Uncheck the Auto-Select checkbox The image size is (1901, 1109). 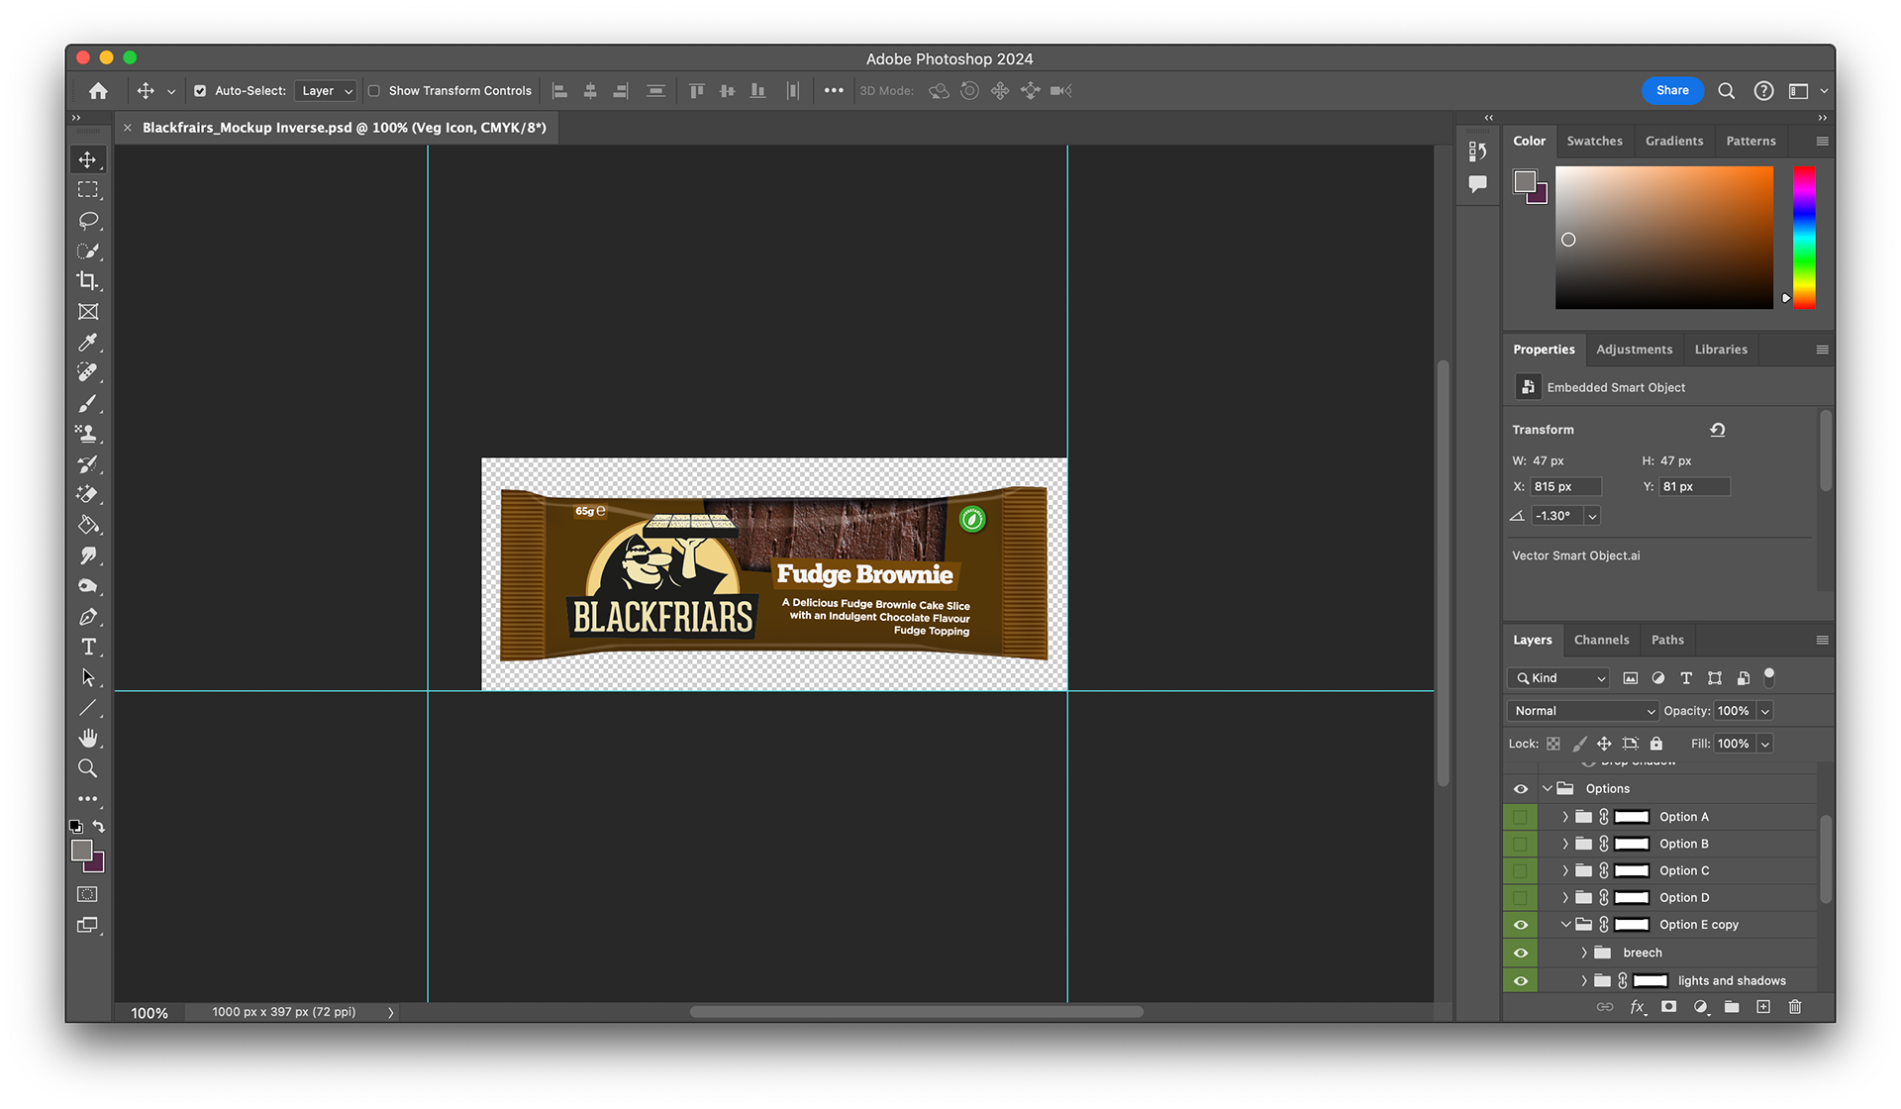click(200, 91)
